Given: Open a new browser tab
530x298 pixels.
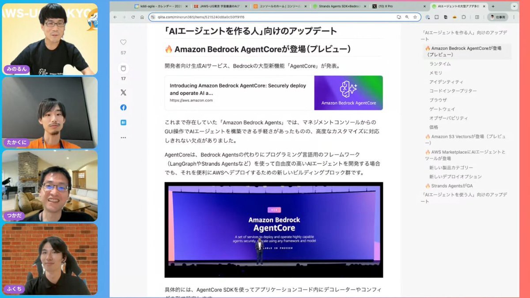Looking at the screenshot, I should 493,6.
